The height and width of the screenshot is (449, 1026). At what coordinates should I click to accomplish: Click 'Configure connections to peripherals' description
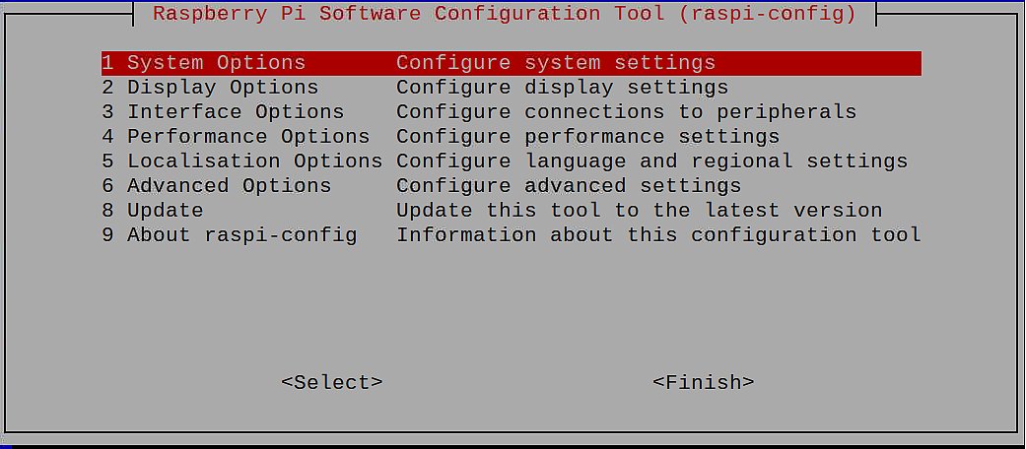pos(626,112)
